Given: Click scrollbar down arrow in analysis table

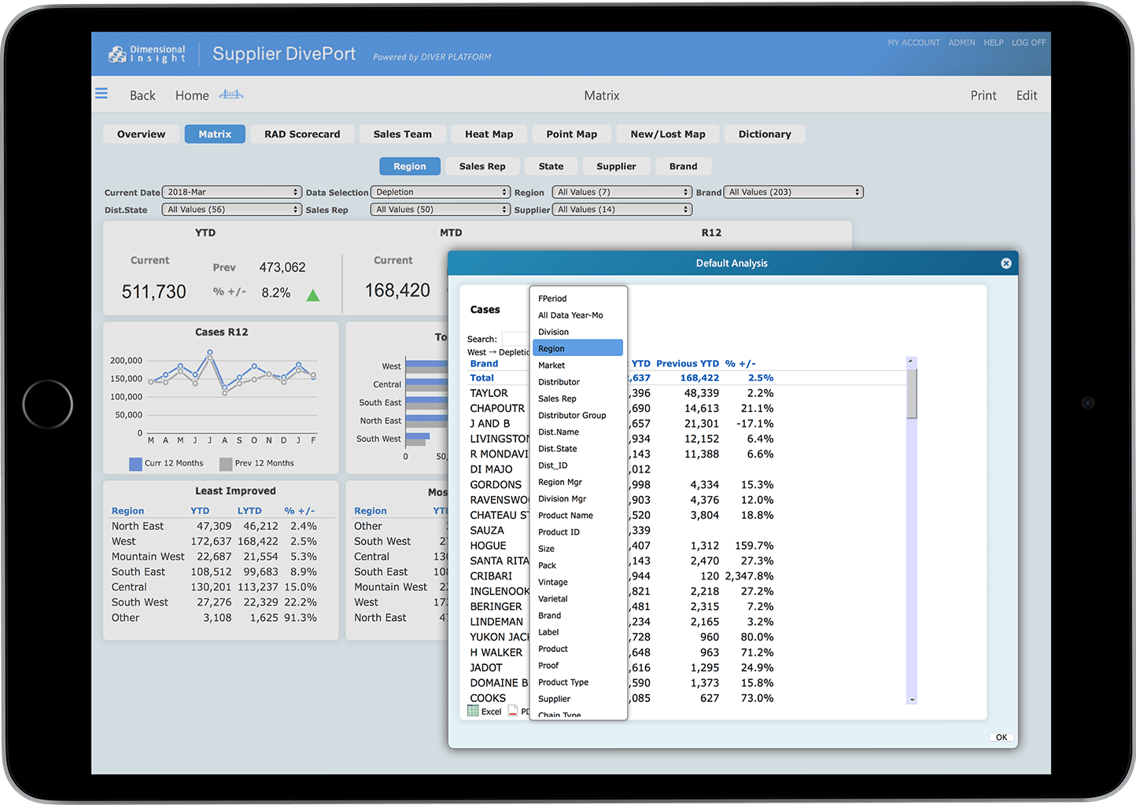Looking at the screenshot, I should [912, 699].
